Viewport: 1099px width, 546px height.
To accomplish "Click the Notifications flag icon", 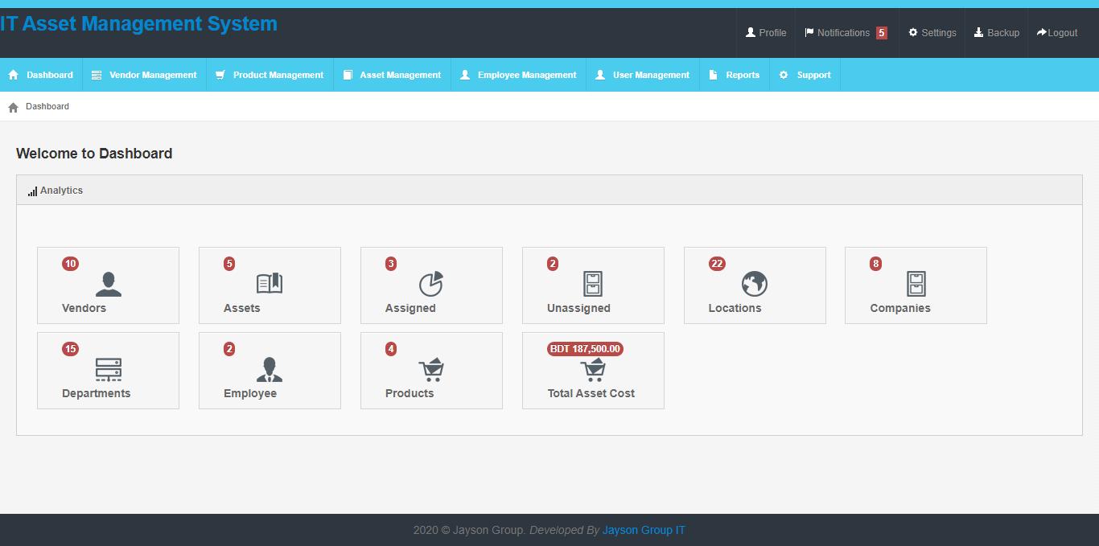I will tap(809, 33).
